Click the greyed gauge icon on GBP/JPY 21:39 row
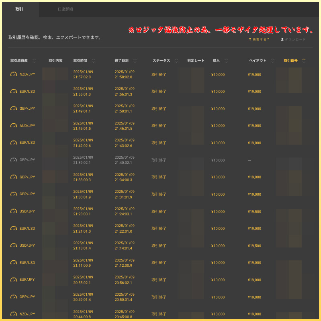 coord(14,160)
